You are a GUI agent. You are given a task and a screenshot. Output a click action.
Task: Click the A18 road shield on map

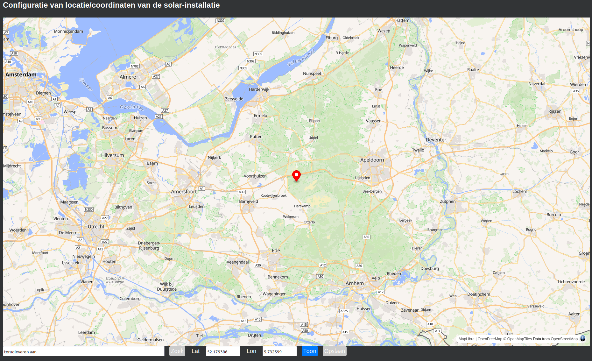(x=430, y=324)
